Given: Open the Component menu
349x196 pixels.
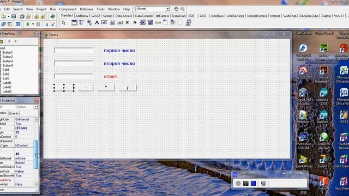Looking at the screenshot, I should tap(68, 9).
